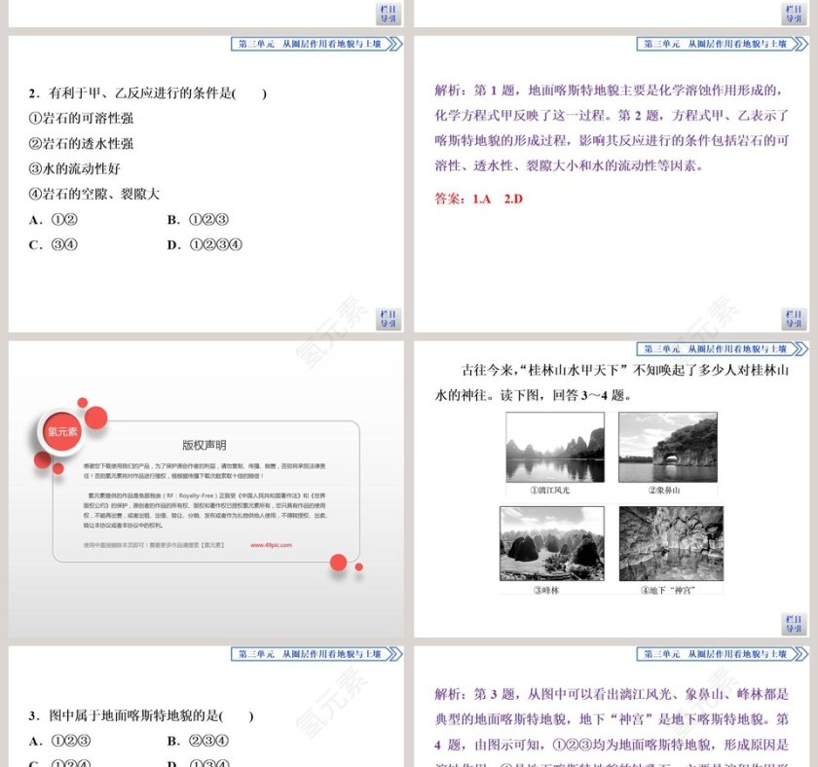The image size is (818, 767).
Task: Select option A. ①② for question 2
Action: [x=54, y=220]
